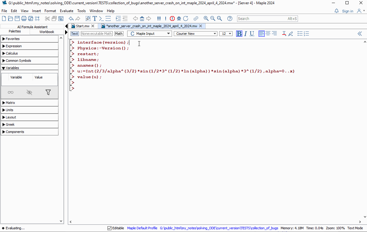Copy the selection with the toolbar copy icon
Viewport: 367px width, 232px height.
tap(54, 18)
